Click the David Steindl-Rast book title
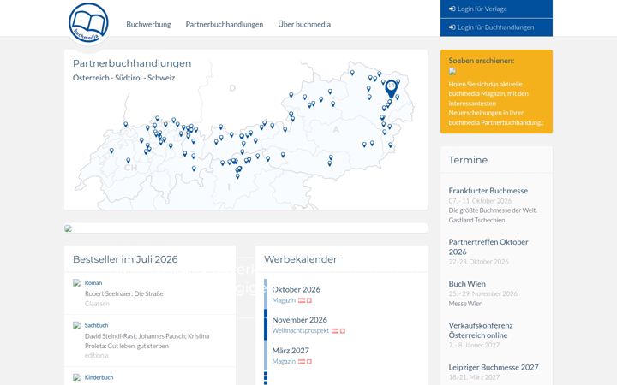Image resolution: width=617 pixels, height=385 pixels. 147,341
